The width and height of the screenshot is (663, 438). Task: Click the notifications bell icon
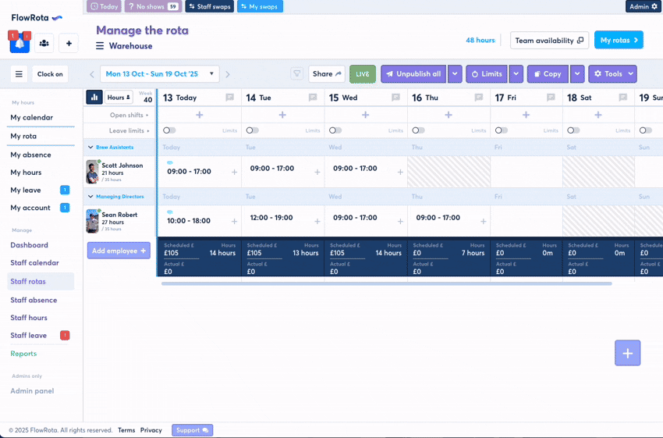coord(19,44)
